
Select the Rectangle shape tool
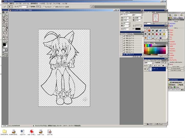6,35
